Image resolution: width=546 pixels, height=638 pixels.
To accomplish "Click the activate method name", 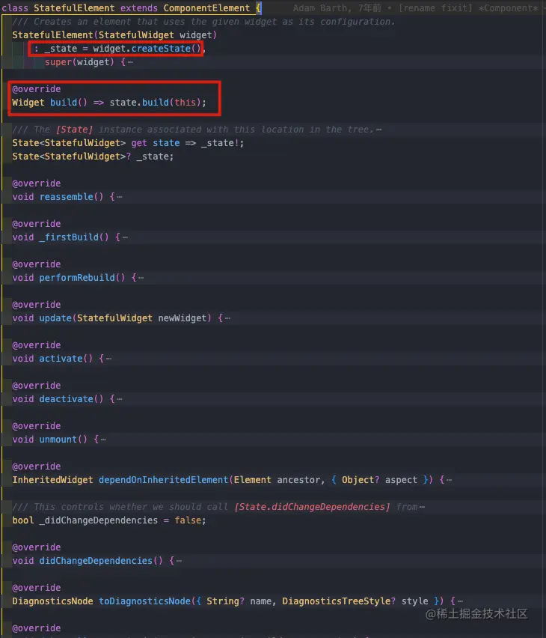I will click(x=61, y=359).
